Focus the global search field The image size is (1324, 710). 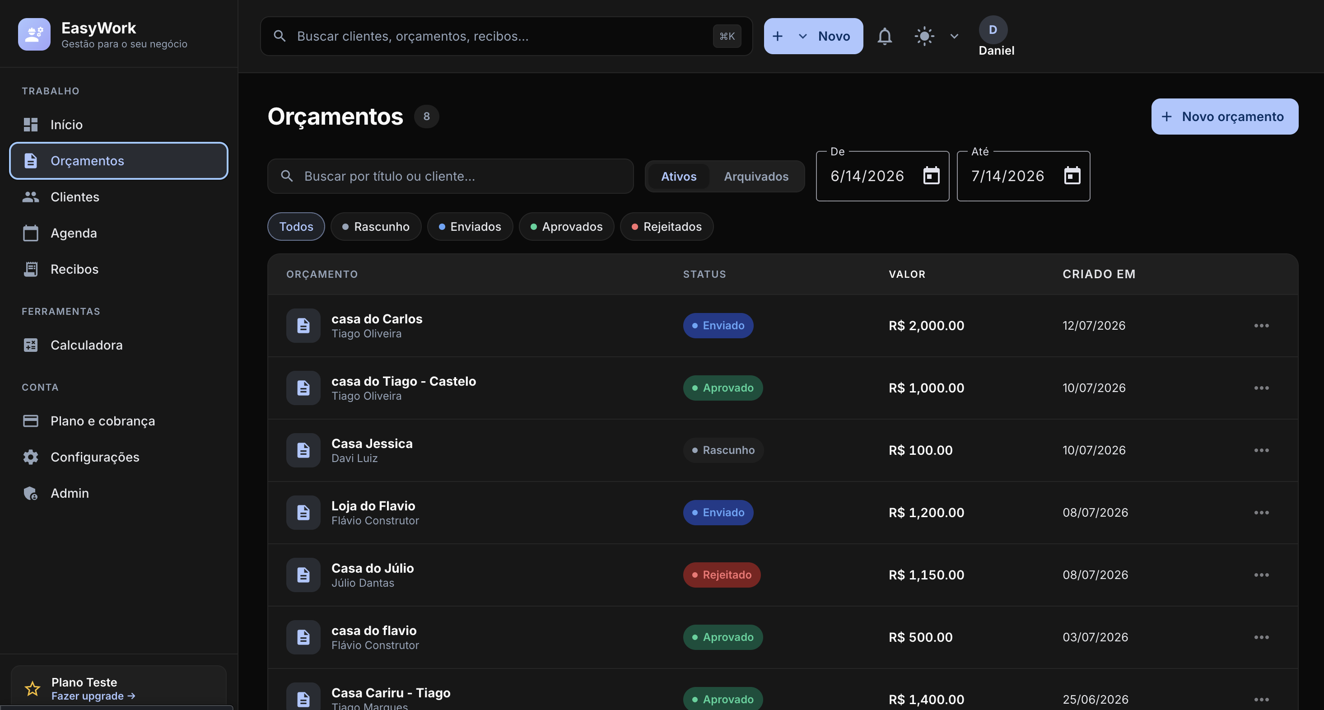506,36
